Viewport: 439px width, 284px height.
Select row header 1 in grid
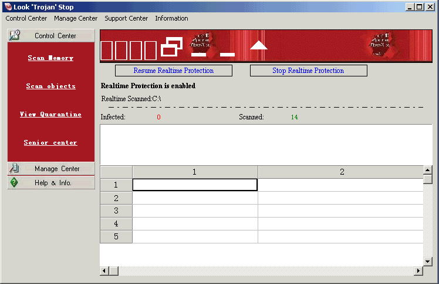coord(116,185)
